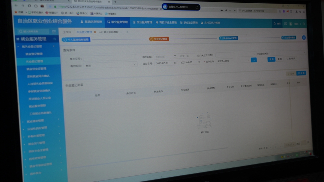This screenshot has width=324, height=182.
Task: Click the 首页 home icon
Action: click(x=277, y=24)
